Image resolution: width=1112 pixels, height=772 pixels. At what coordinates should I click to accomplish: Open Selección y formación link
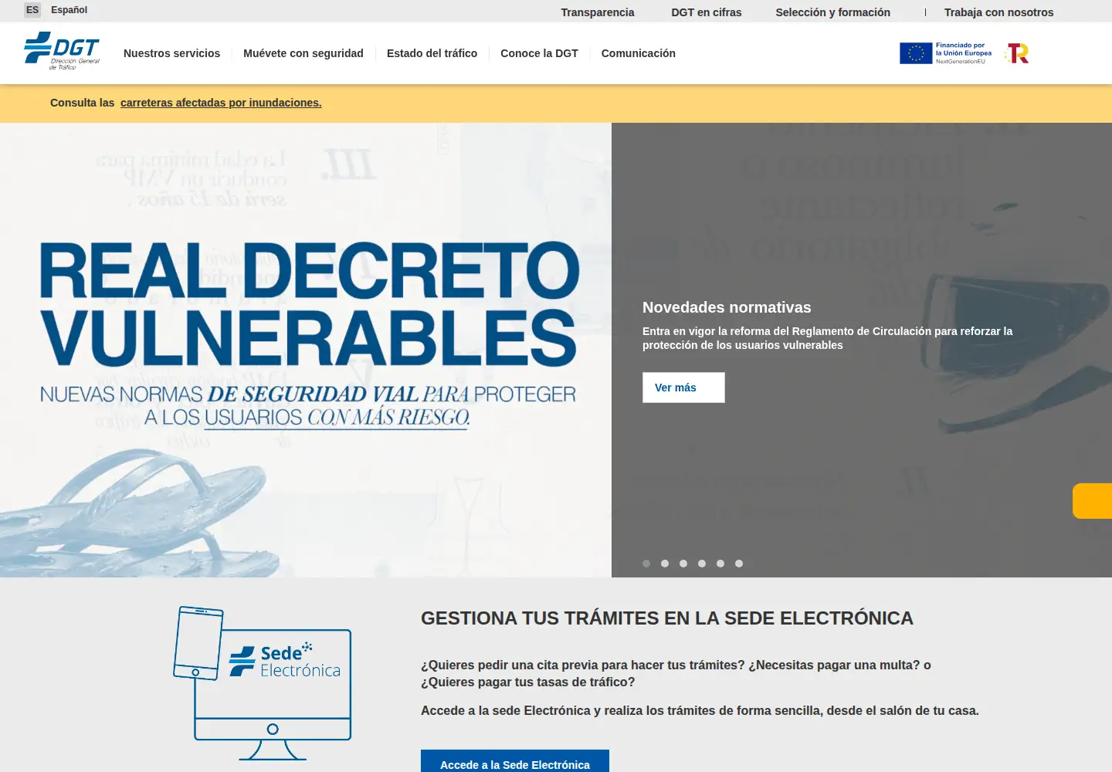pyautogui.click(x=833, y=12)
